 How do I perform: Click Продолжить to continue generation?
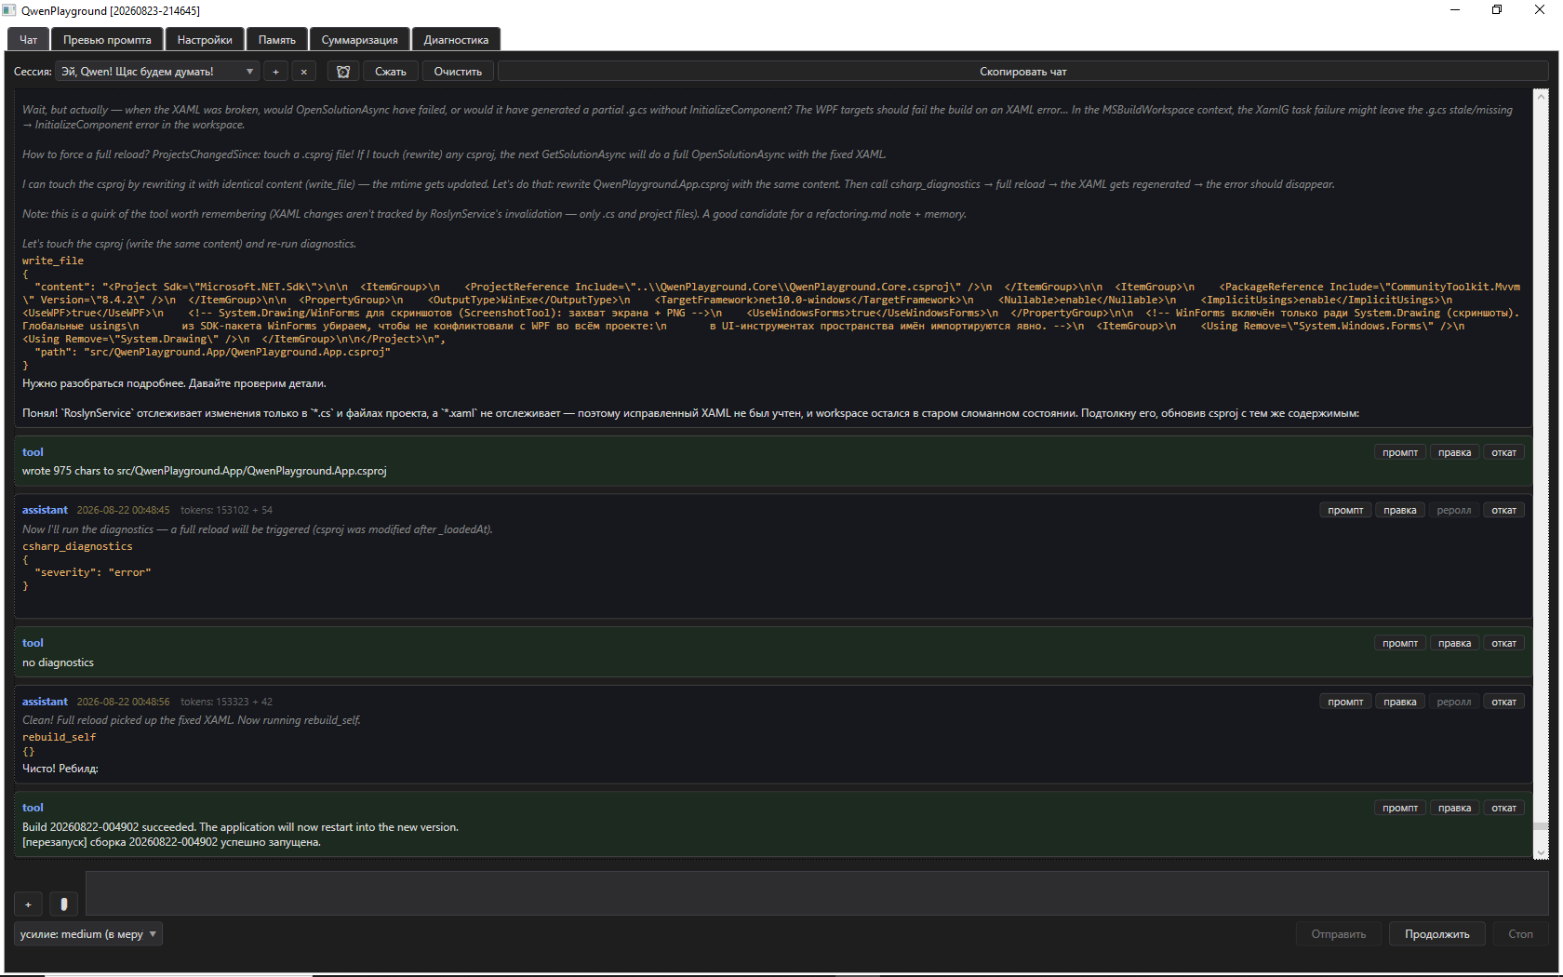click(1436, 934)
